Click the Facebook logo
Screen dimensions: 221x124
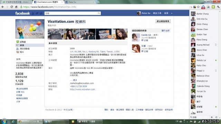[22, 13]
